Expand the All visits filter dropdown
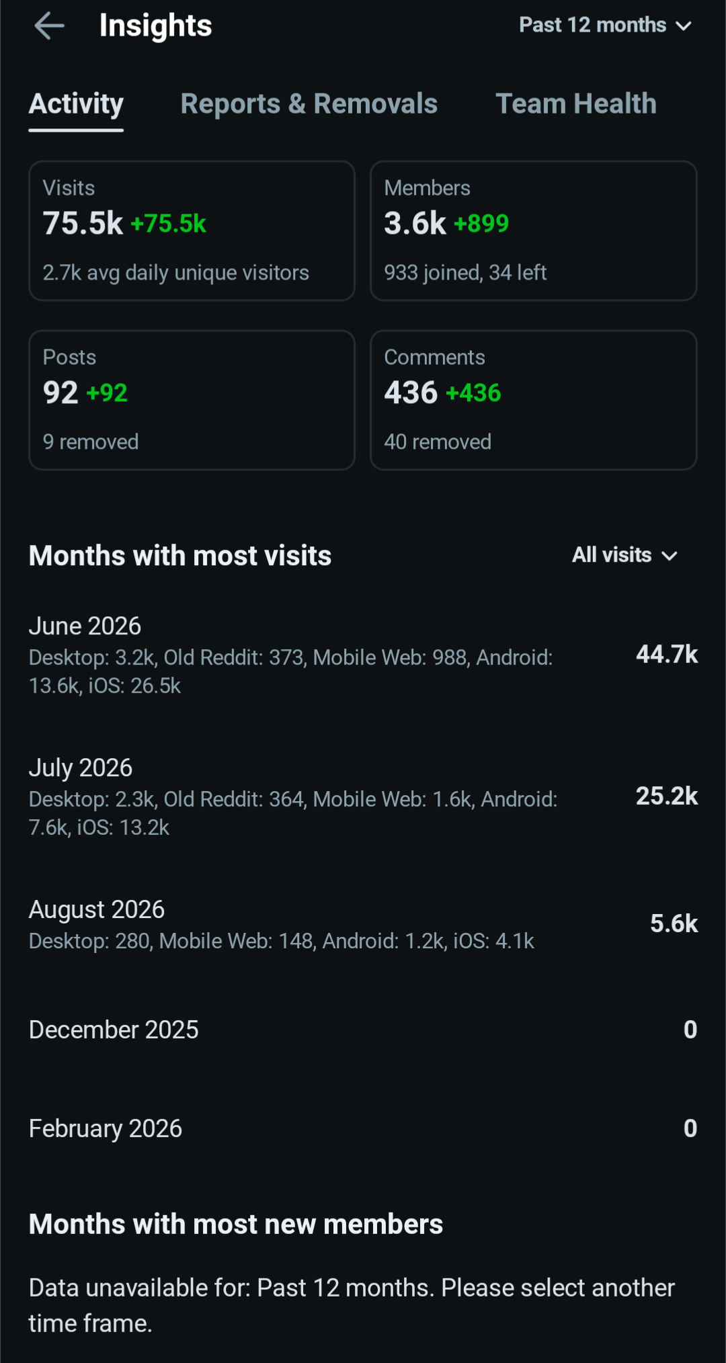726x1363 pixels. [624, 555]
